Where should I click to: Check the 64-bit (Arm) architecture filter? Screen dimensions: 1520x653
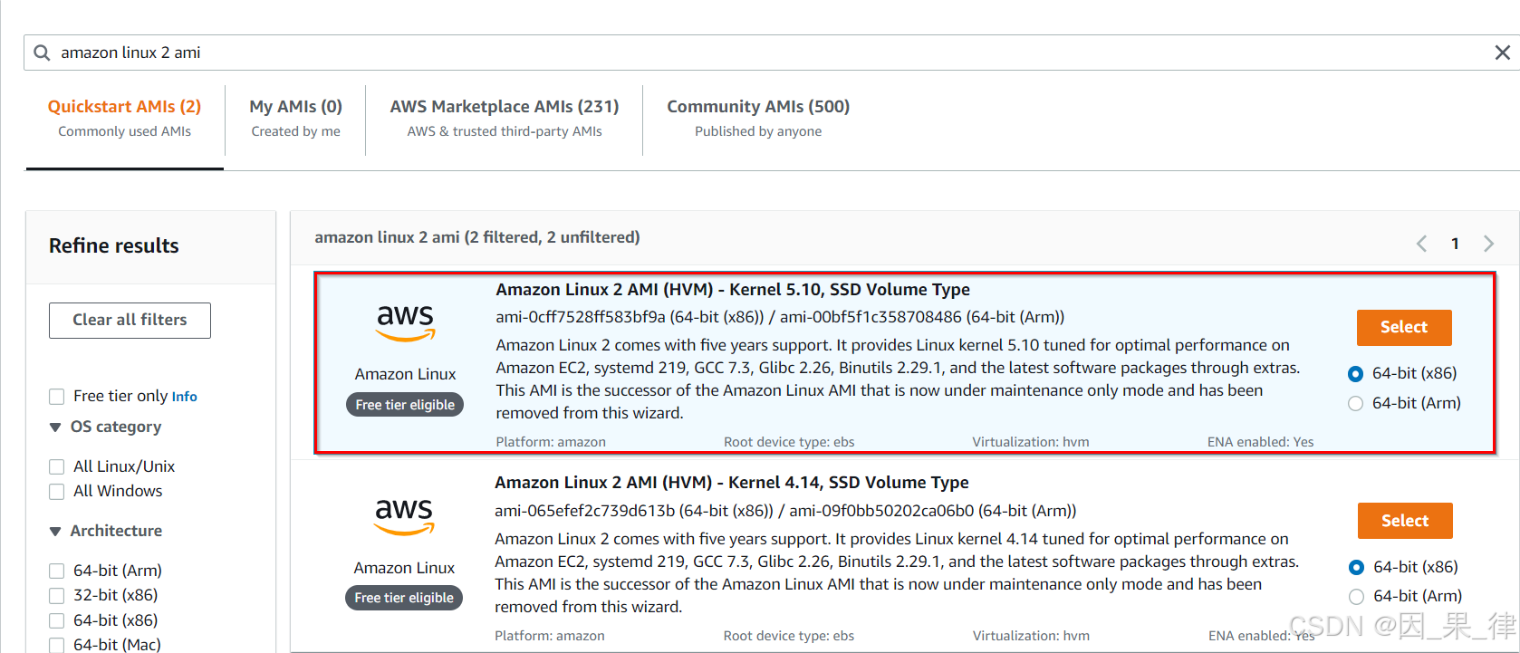point(57,571)
